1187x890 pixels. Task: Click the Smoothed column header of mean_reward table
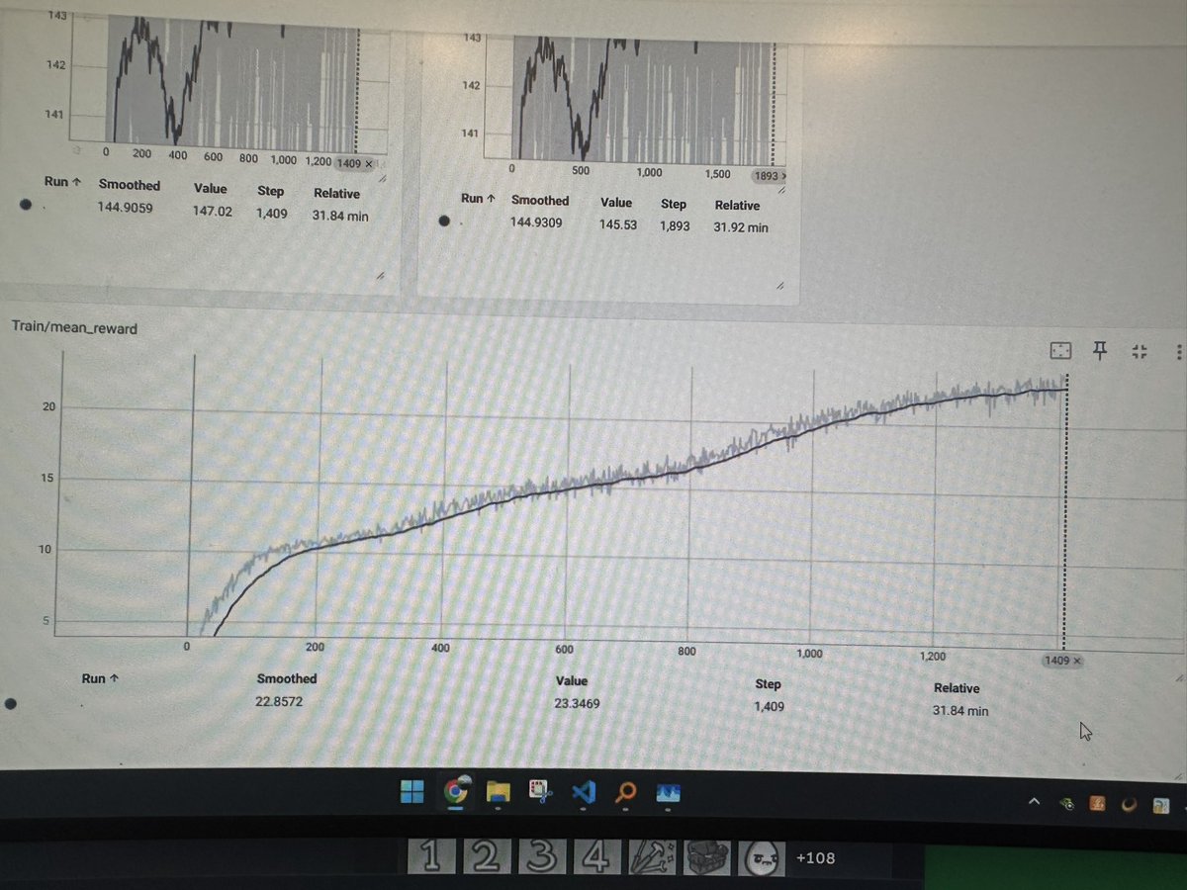tap(287, 678)
